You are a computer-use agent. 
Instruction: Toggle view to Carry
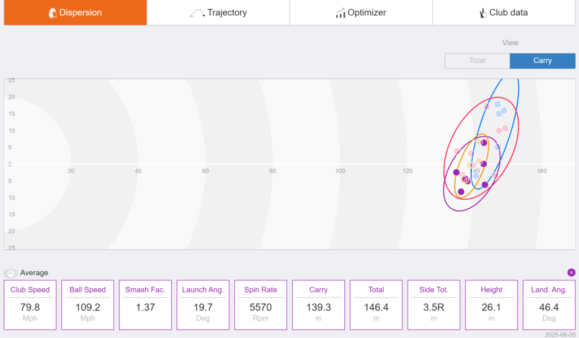point(542,61)
